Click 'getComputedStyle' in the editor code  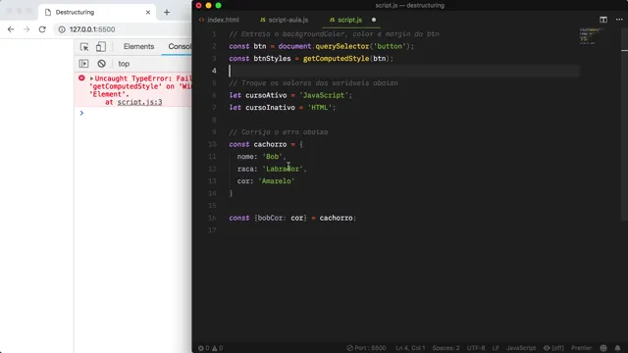click(x=336, y=59)
